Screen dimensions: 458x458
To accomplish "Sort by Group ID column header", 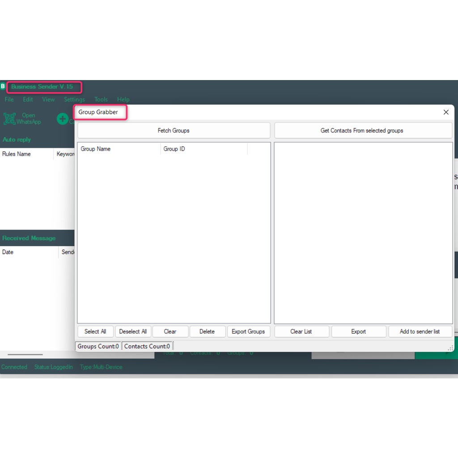I will tap(204, 149).
